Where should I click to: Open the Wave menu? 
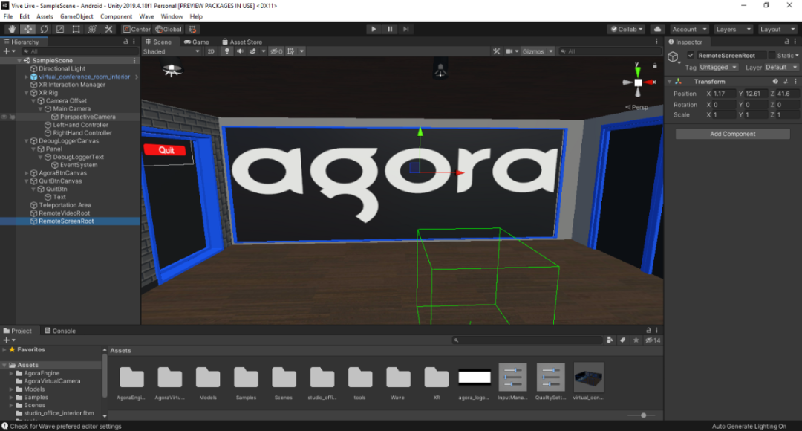click(x=146, y=16)
